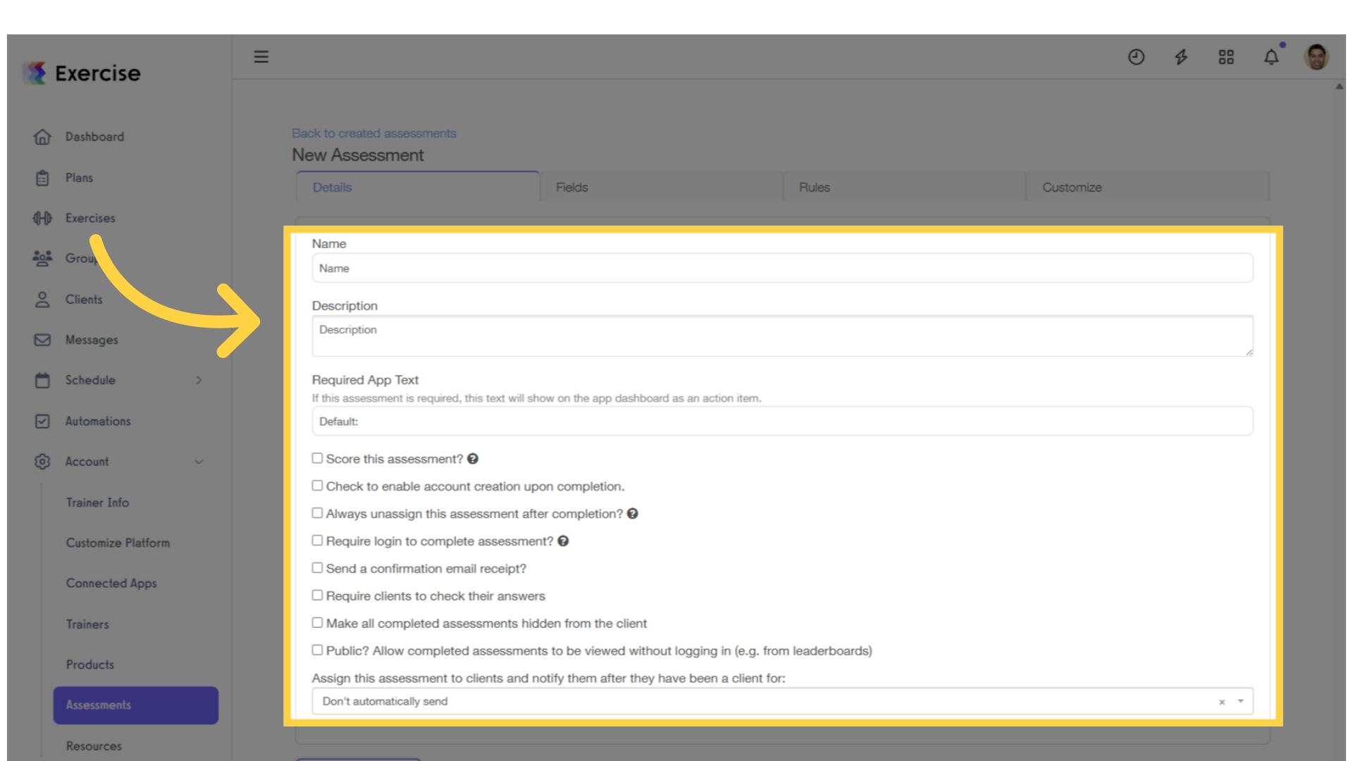
Task: Click the Schedule calendar icon
Action: click(42, 380)
